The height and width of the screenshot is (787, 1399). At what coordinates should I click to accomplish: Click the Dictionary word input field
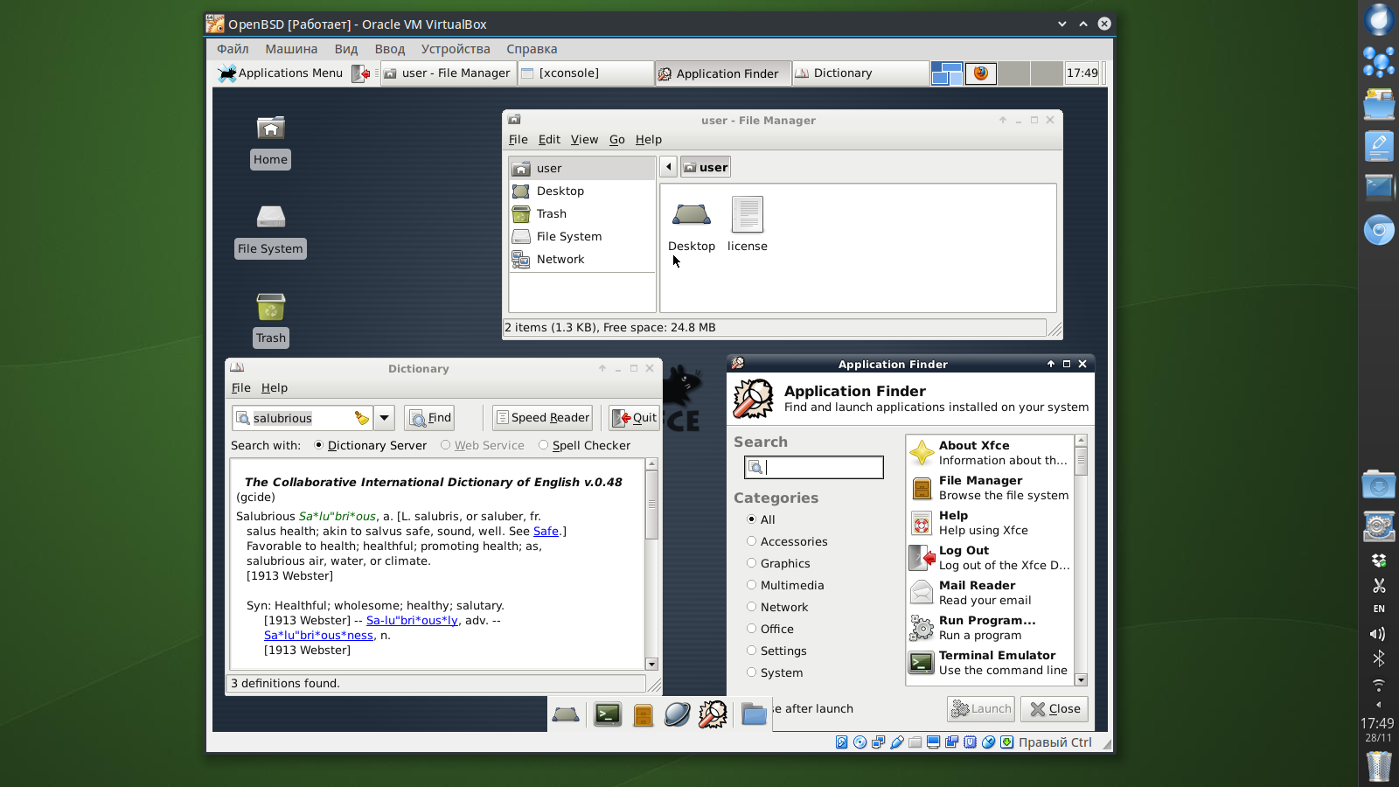point(303,418)
